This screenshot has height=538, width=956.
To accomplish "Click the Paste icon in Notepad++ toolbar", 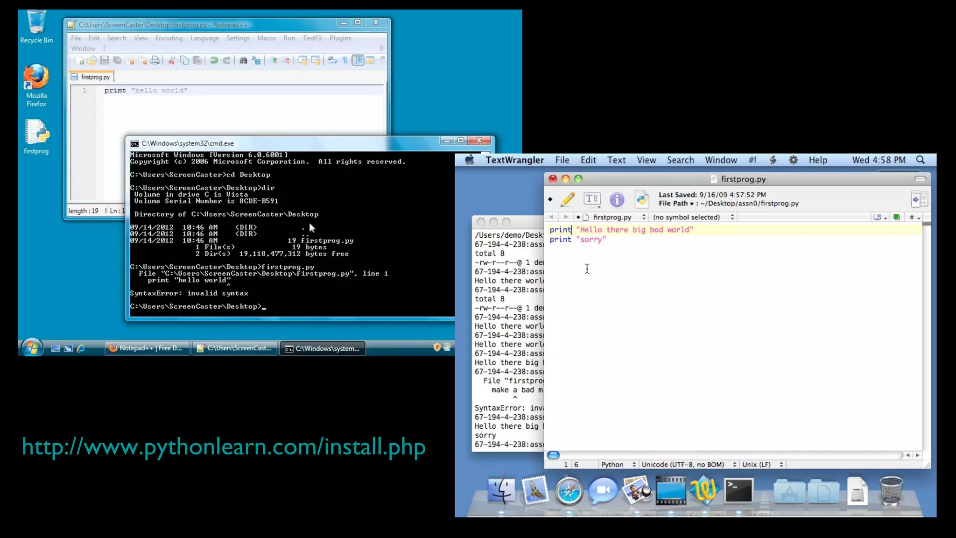I will pyautogui.click(x=197, y=60).
